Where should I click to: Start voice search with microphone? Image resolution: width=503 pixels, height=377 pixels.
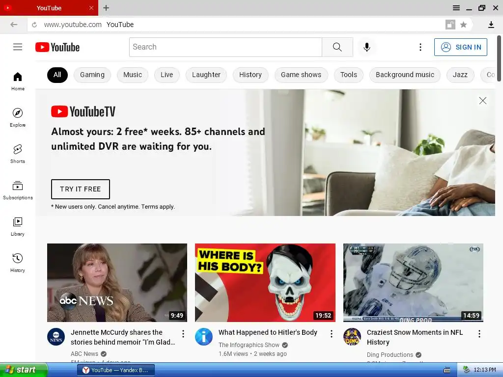[x=366, y=47]
